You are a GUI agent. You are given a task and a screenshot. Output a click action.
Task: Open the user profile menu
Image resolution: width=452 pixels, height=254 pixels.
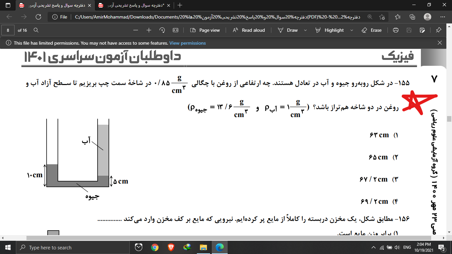[x=428, y=17]
